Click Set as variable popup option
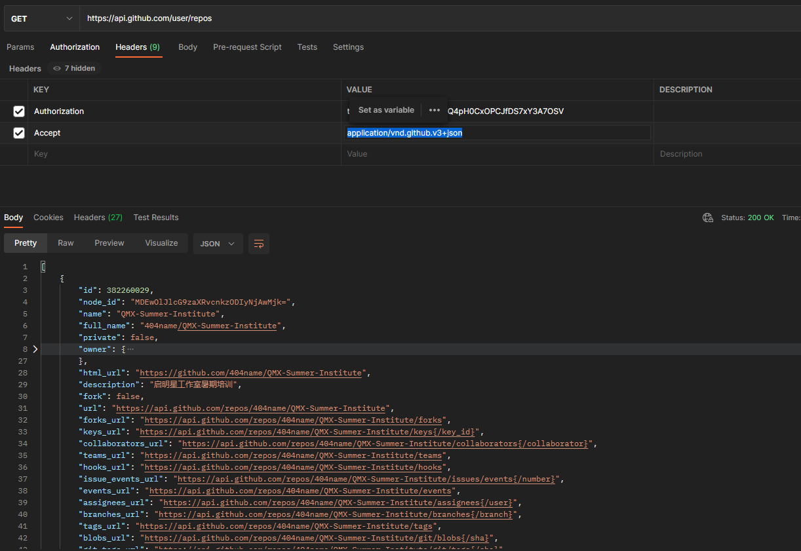Screen dimensions: 801x551 click(x=386, y=110)
